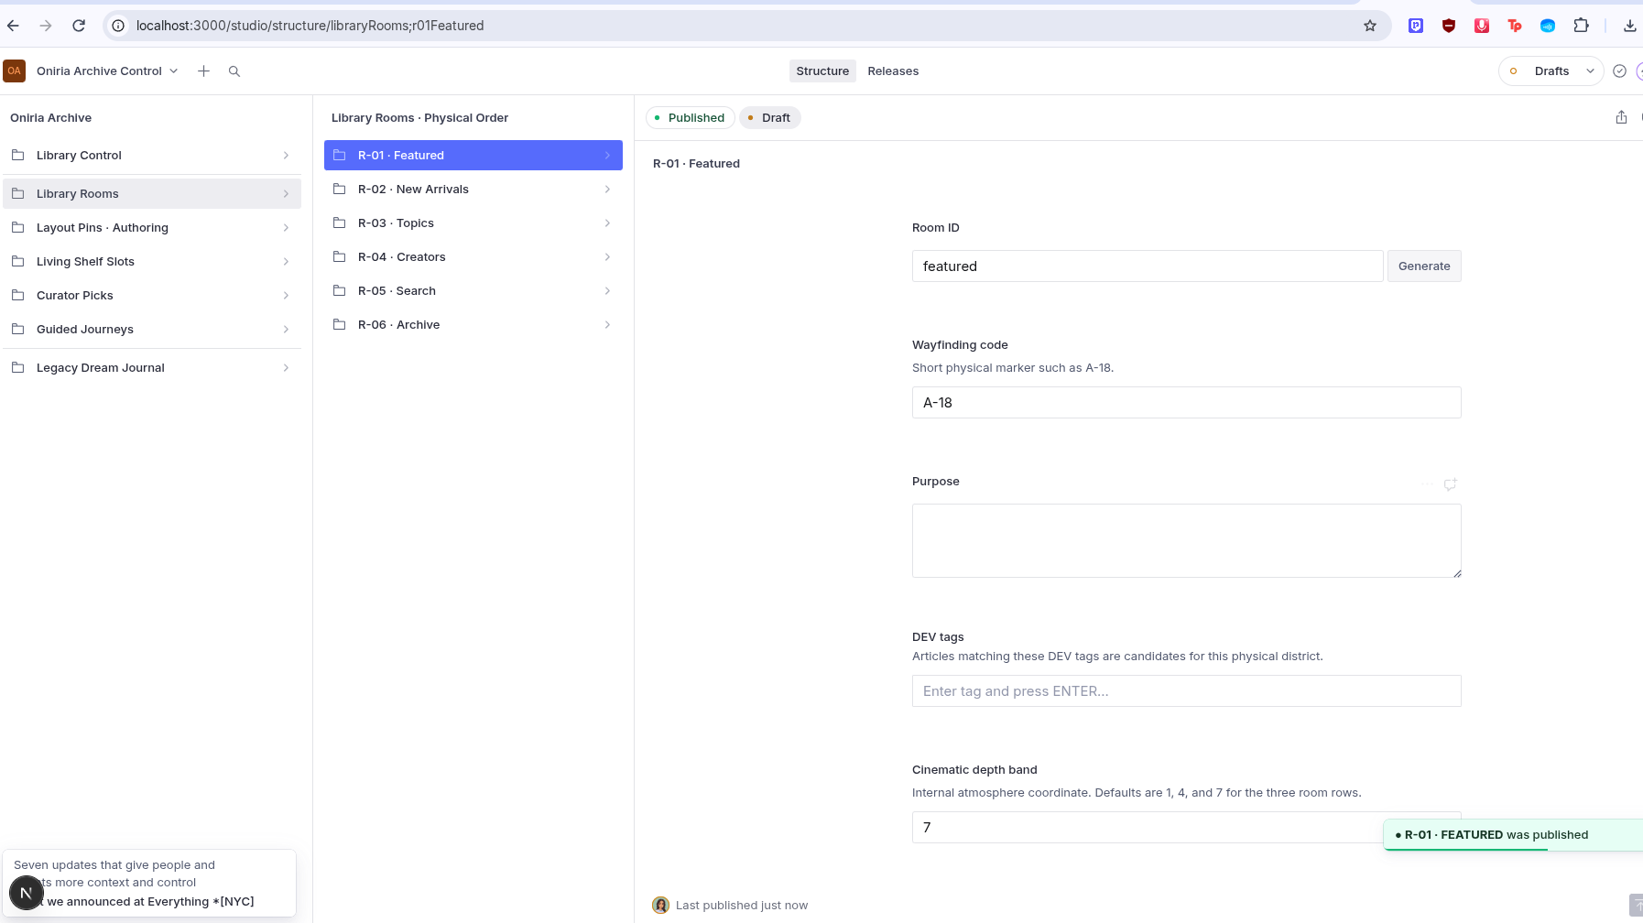The height and width of the screenshot is (923, 1643).
Task: Switch to the Structure tab
Action: coord(822,71)
